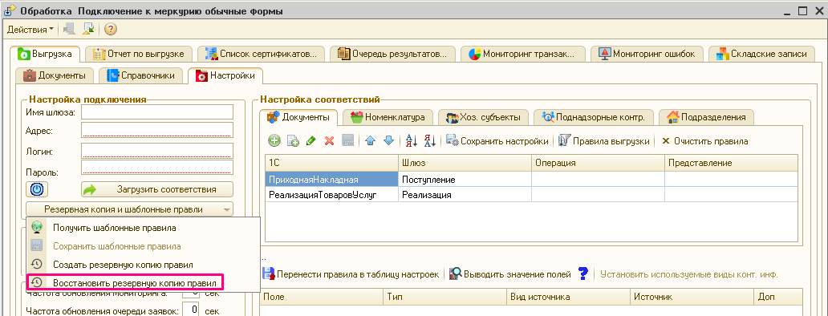This screenshot has height=316, width=828.
Task: Switch to the Номенклатура tab
Action: coord(388,117)
